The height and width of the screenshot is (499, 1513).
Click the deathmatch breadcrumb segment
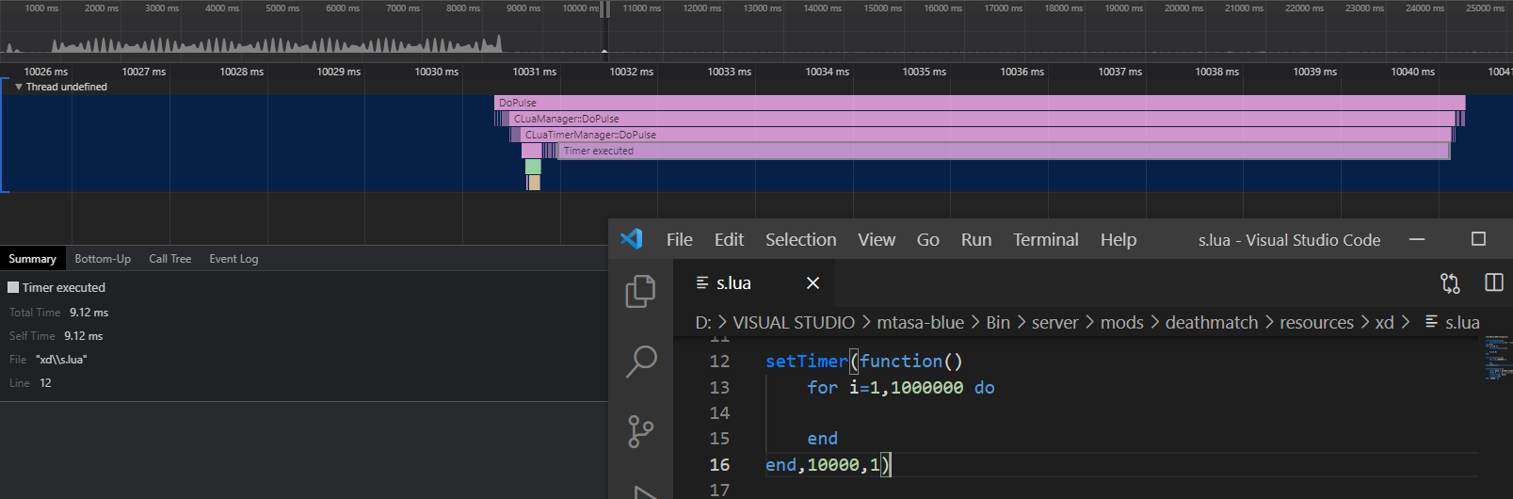(1212, 322)
